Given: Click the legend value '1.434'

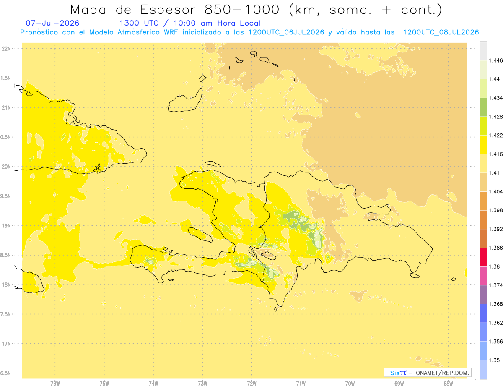Looking at the screenshot, I should [497, 98].
